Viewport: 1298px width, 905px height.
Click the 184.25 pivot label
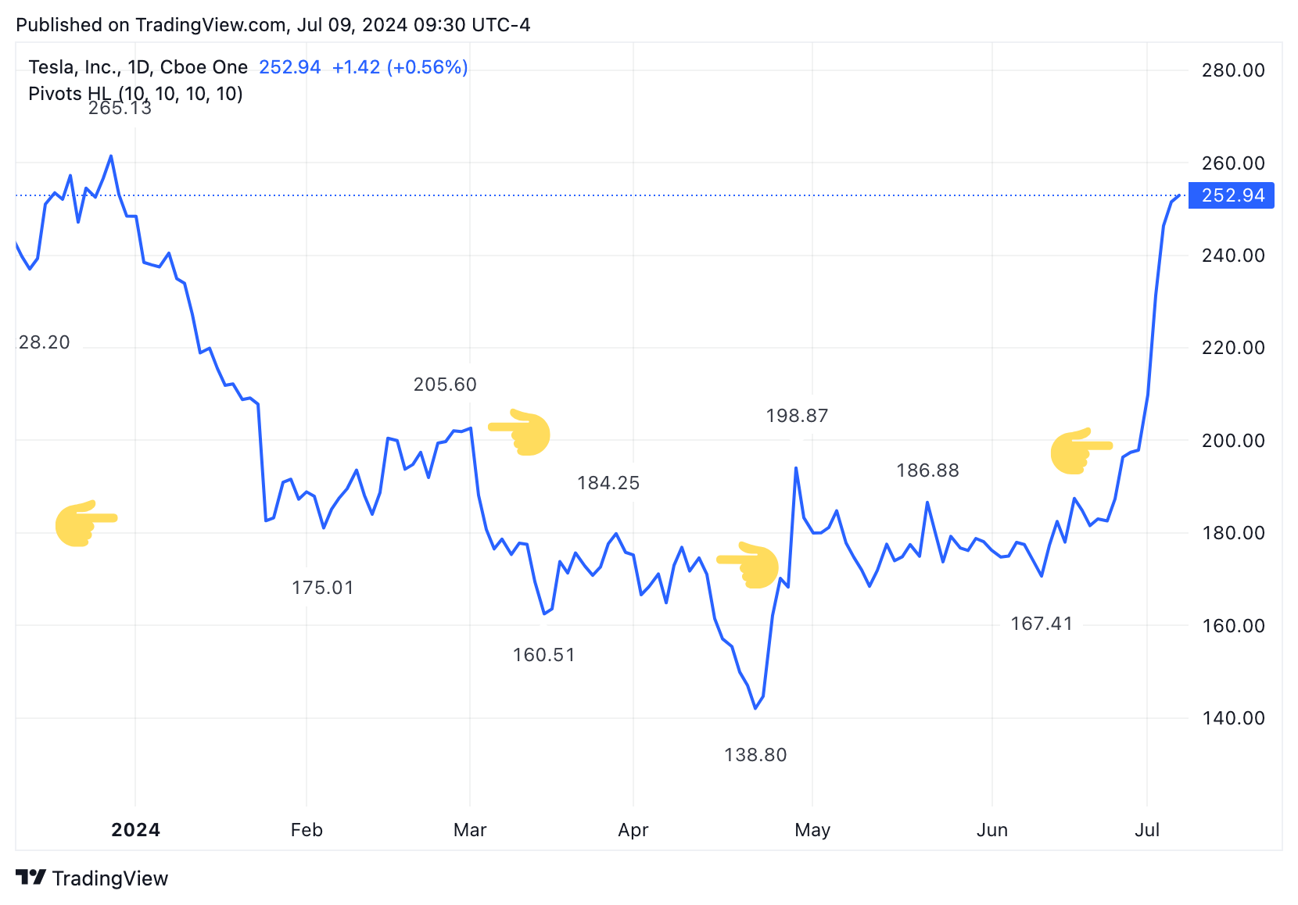[x=608, y=483]
